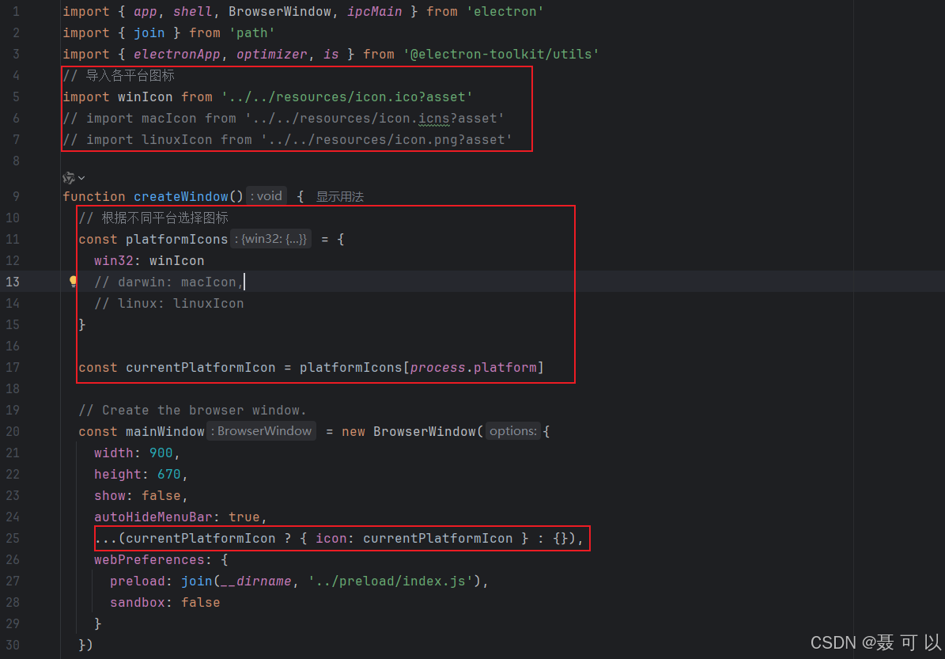
Task: Click the 'icon' key on line 25
Action: 331,539
